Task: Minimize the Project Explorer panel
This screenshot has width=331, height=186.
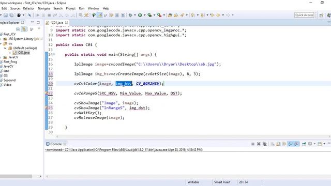Action: (32, 22)
